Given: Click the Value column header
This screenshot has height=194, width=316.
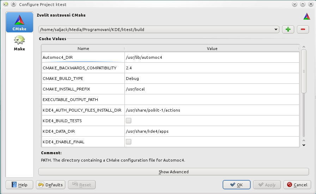Looking at the screenshot, I should click(212, 49).
